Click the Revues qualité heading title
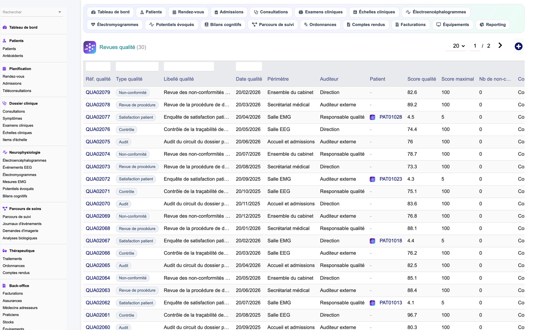Image resolution: width=534 pixels, height=330 pixels. pyautogui.click(x=117, y=47)
